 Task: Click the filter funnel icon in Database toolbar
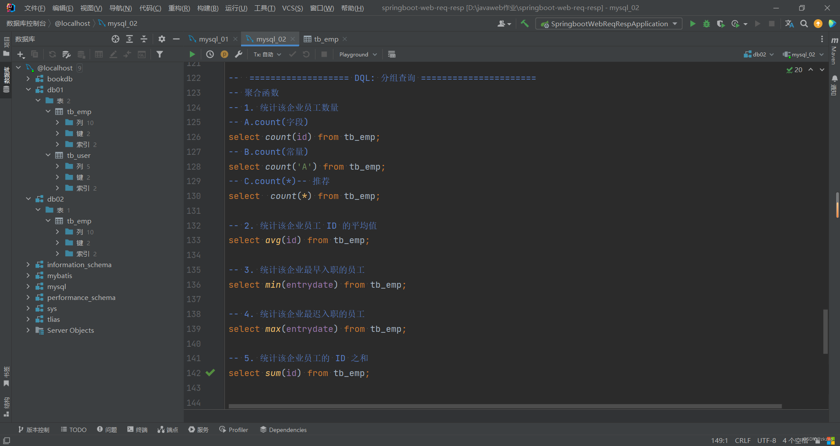[x=160, y=54]
